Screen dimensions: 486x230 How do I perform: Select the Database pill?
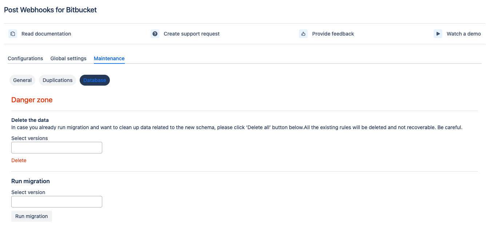(x=95, y=80)
